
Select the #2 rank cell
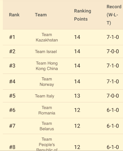click(12, 51)
